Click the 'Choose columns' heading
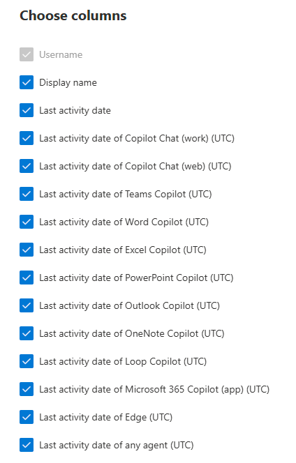Viewport: 296px width, 463px height. (73, 15)
